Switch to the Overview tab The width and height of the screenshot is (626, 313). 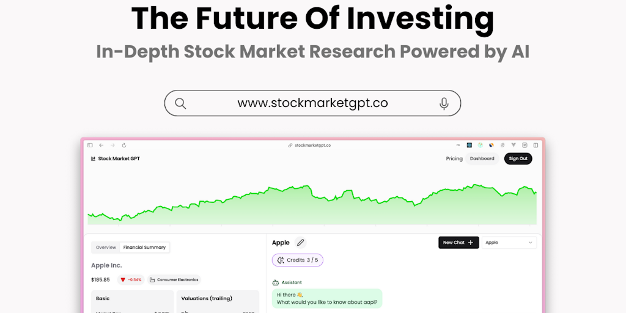[x=106, y=248]
